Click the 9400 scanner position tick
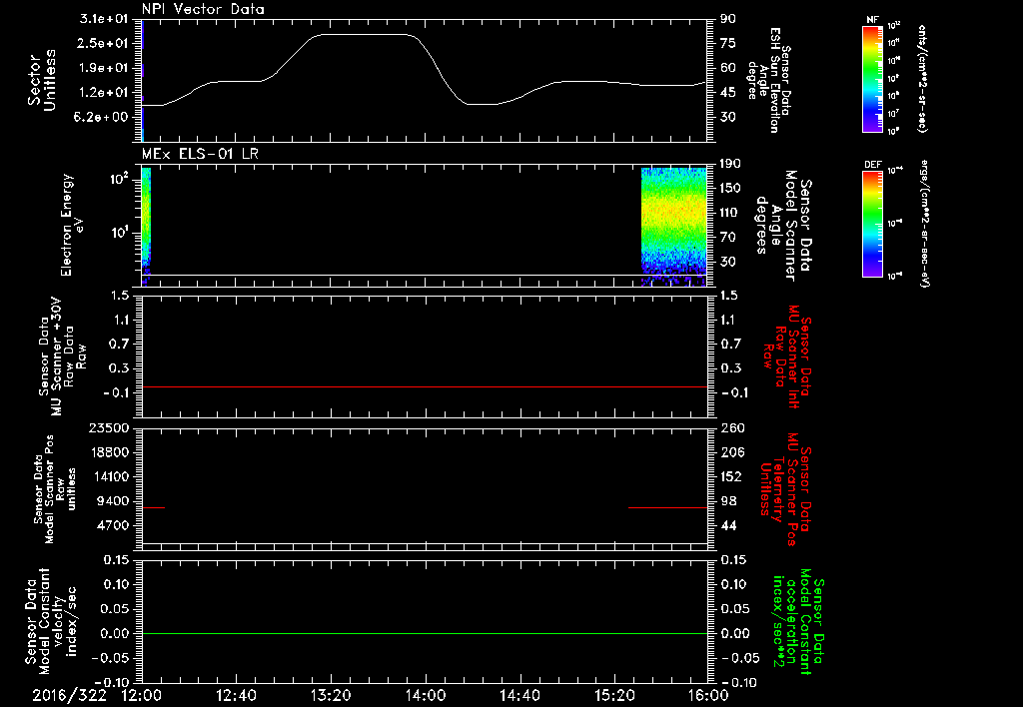 (114, 501)
